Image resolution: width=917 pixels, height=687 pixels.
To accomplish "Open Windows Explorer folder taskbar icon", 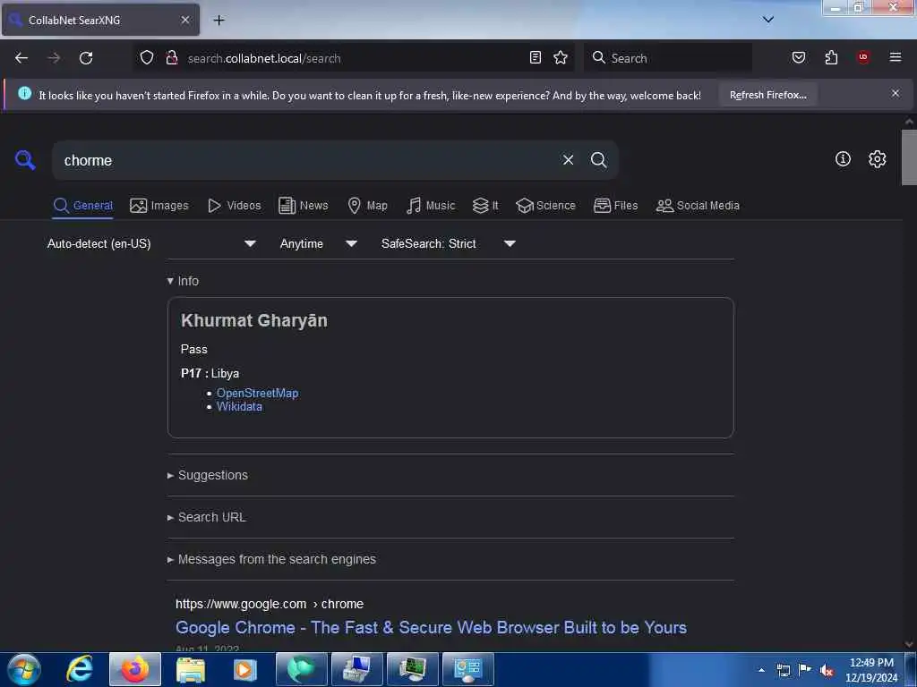I will (191, 669).
